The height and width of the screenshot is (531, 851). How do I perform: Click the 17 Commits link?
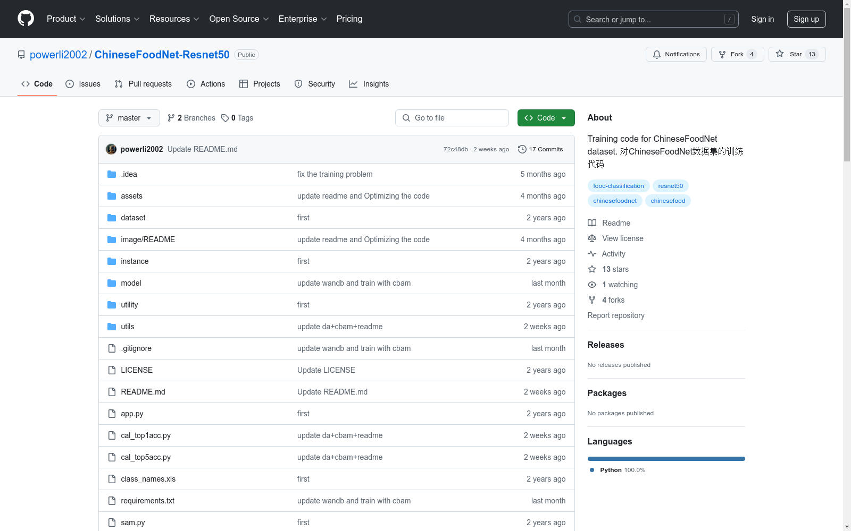point(540,149)
